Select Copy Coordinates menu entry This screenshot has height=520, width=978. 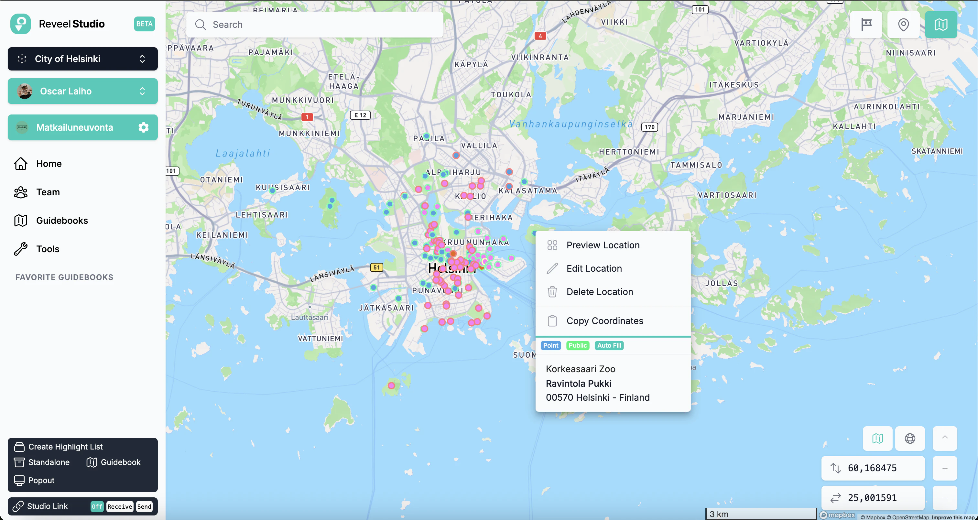tap(604, 321)
